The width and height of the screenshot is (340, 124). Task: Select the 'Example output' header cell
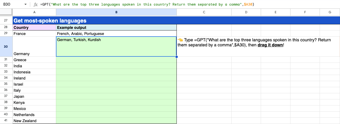[x=116, y=28]
